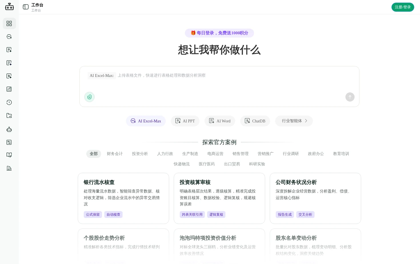
Task: Switch to the 电商运营 category tab
Action: 215,154
